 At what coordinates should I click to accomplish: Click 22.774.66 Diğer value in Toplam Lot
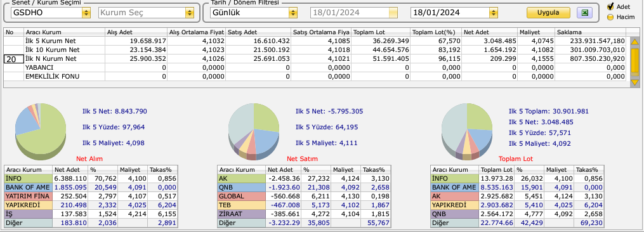coord(496,223)
